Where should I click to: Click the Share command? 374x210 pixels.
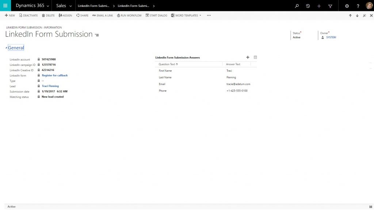click(82, 15)
